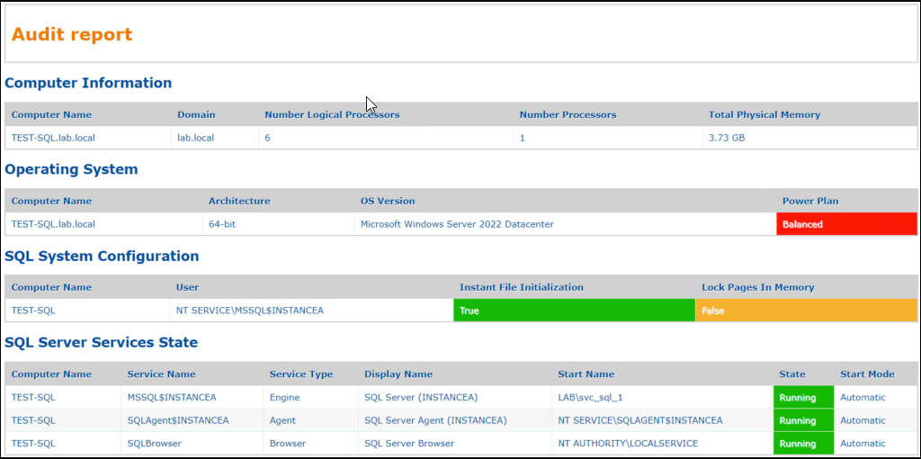This screenshot has width=921, height=459.
Task: Click TEST-SQL in the SQL System Configuration row
Action: click(x=33, y=310)
